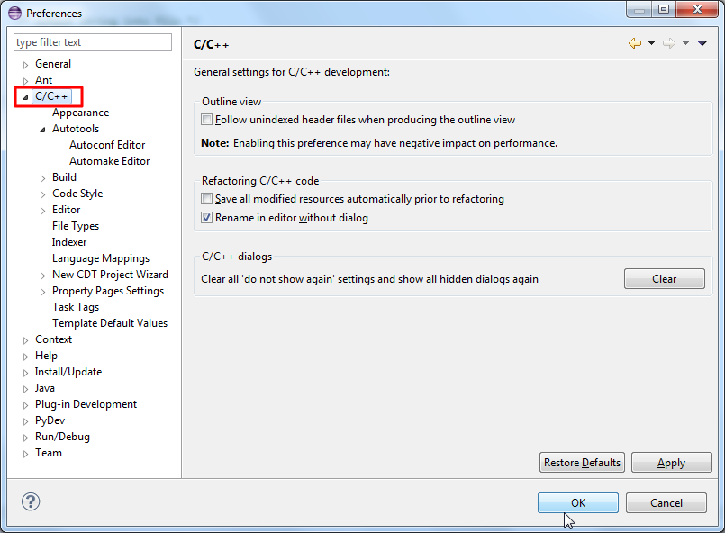Open the preferences view menu triangle
The height and width of the screenshot is (533, 725).
click(702, 43)
